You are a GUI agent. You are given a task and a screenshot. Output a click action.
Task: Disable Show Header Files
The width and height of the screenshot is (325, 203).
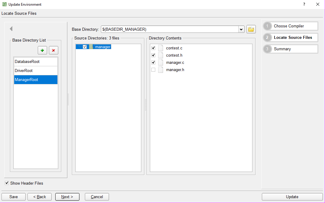point(7,183)
